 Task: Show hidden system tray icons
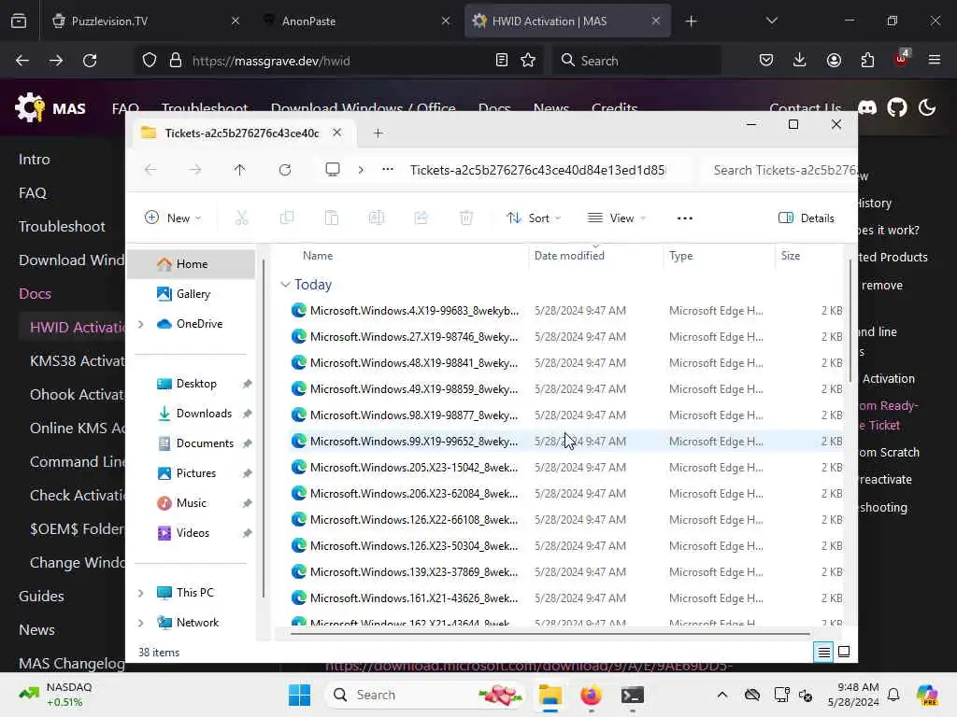click(x=722, y=695)
